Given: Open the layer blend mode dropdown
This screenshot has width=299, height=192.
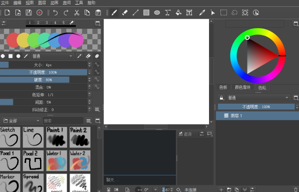Looking at the screenshot, I should (259, 98).
